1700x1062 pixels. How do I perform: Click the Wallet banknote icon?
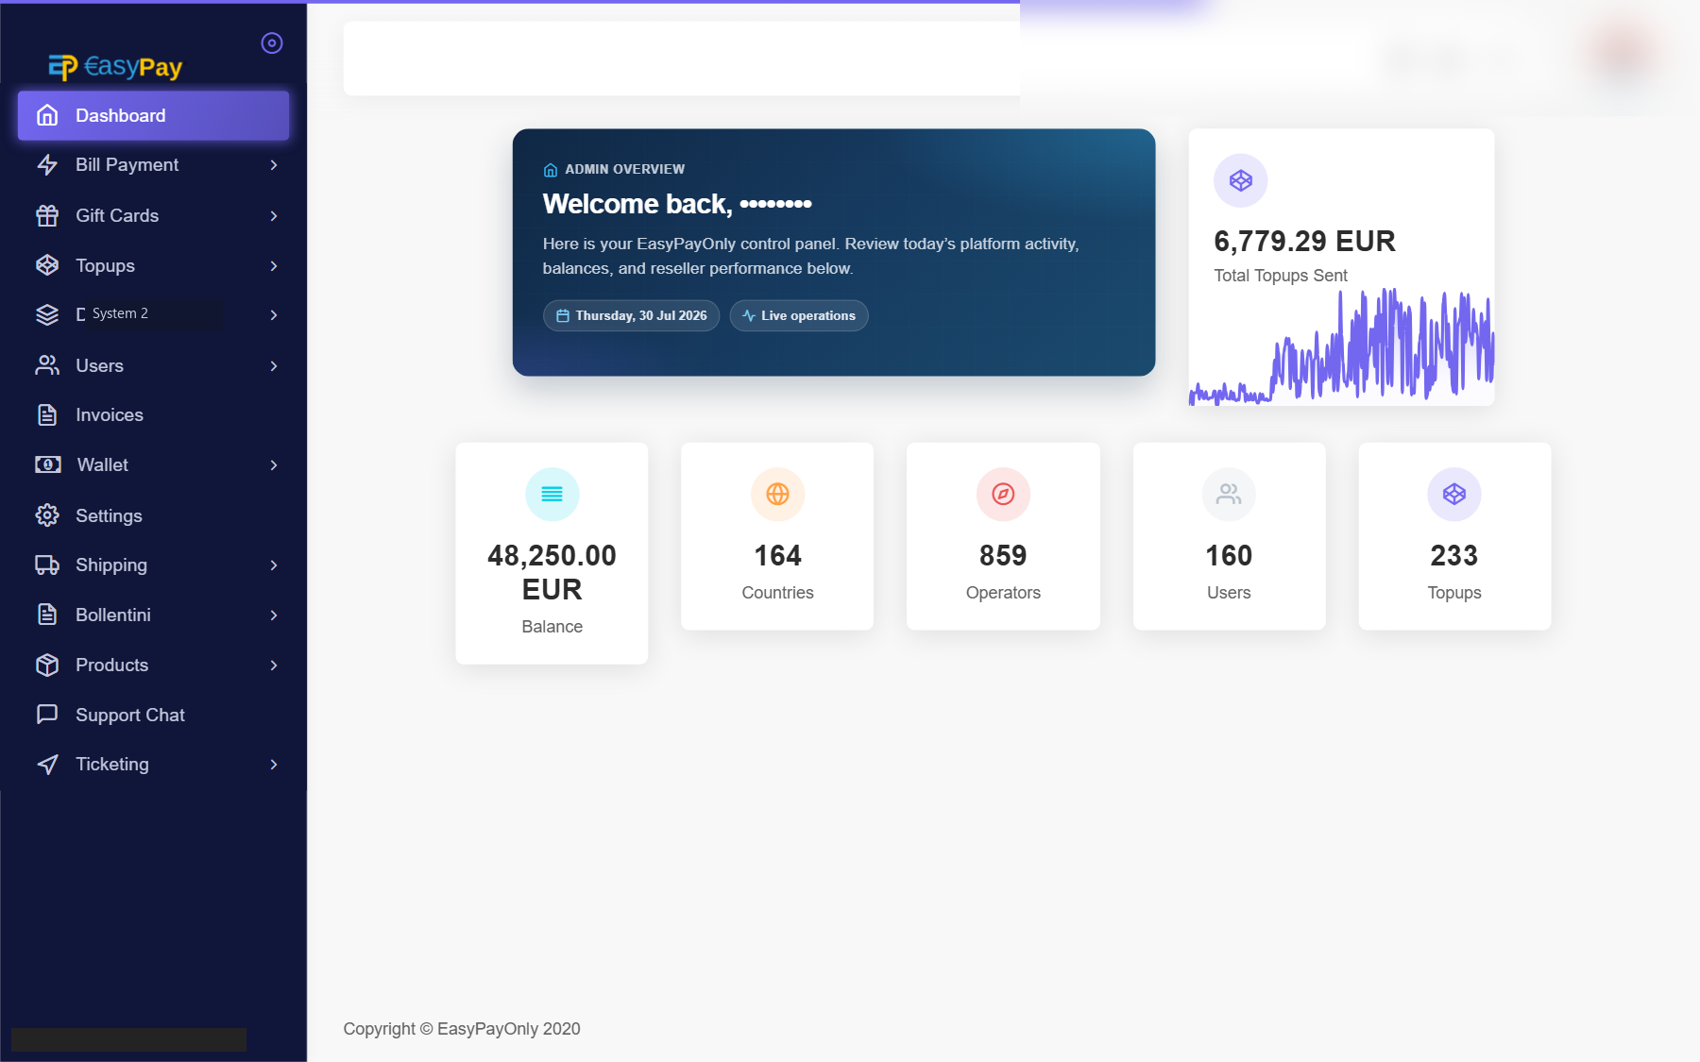click(x=48, y=464)
